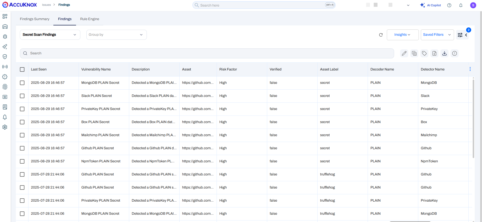Expand the Saved Filters dropdown

tap(437, 35)
